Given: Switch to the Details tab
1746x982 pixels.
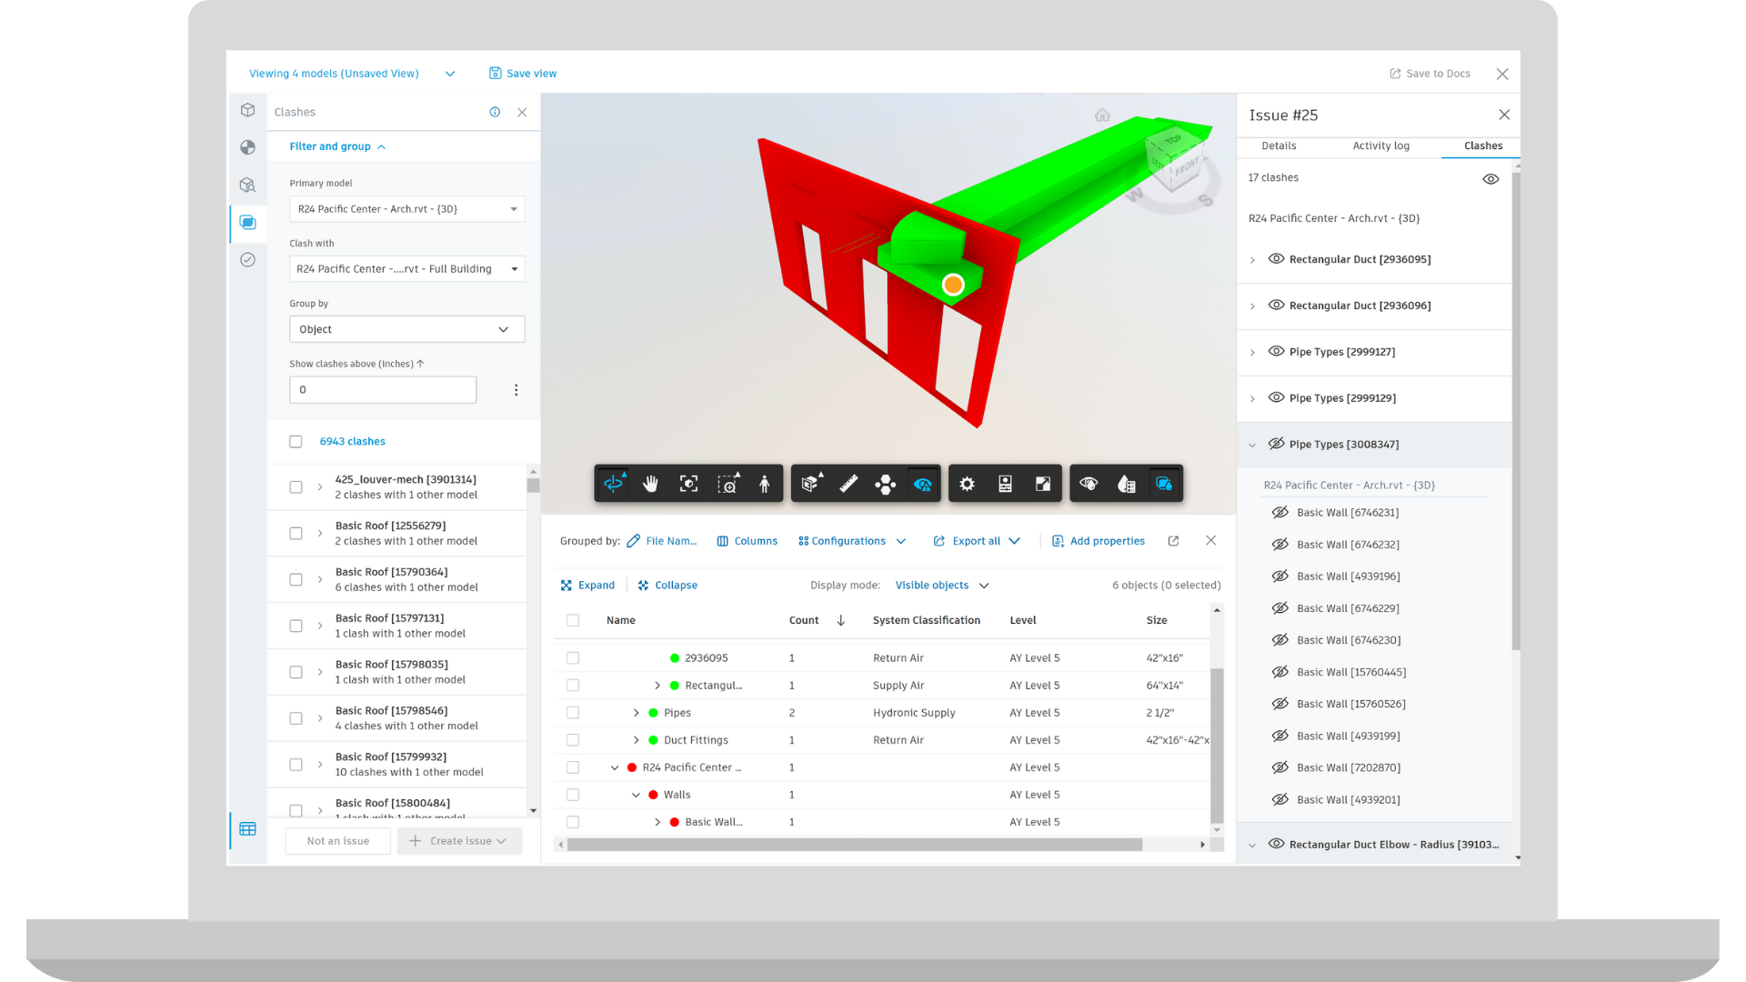Looking at the screenshot, I should (1279, 145).
